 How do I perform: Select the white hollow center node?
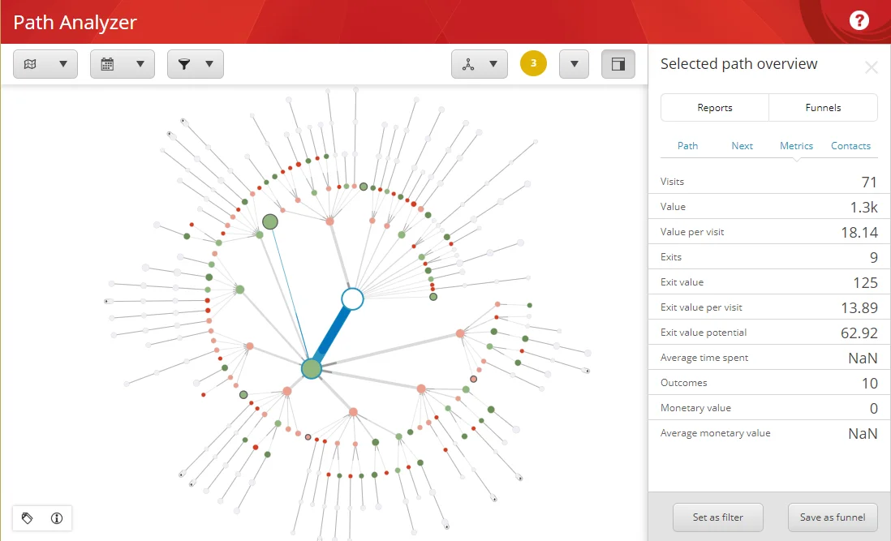click(352, 299)
